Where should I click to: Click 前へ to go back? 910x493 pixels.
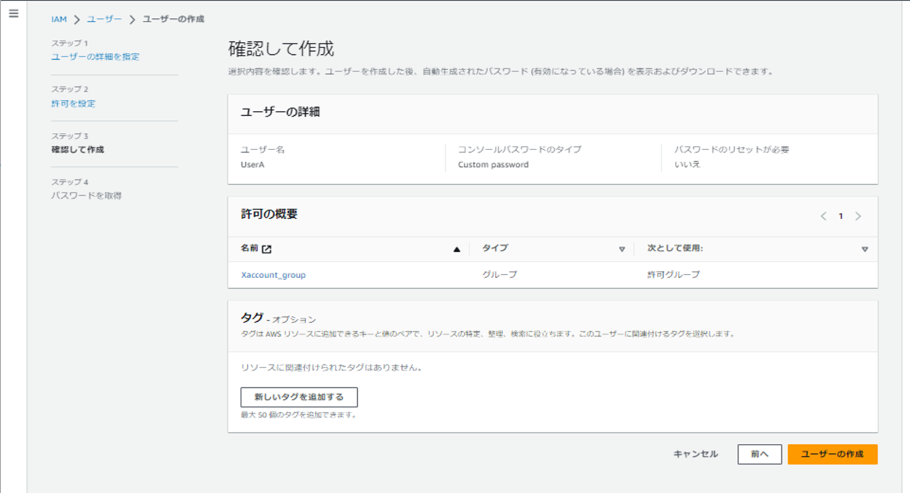tap(760, 454)
